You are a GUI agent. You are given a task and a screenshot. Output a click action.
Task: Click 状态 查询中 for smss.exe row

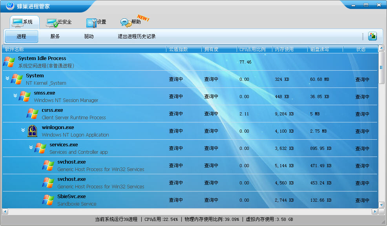point(362,97)
